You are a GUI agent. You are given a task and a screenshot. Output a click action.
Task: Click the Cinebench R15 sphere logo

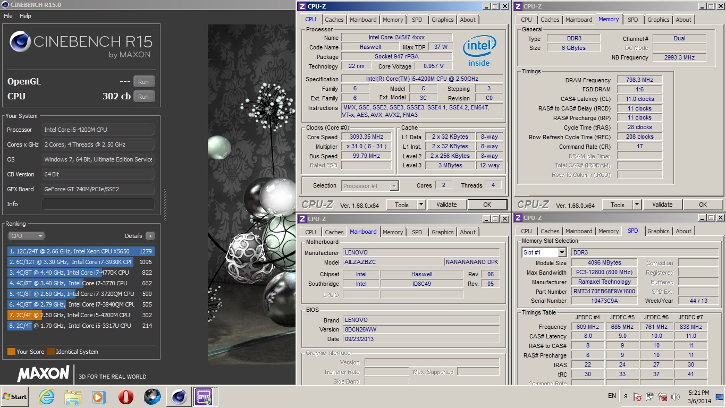click(x=20, y=42)
